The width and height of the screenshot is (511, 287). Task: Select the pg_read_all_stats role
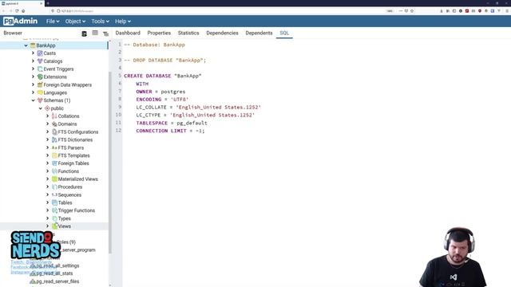point(54,273)
